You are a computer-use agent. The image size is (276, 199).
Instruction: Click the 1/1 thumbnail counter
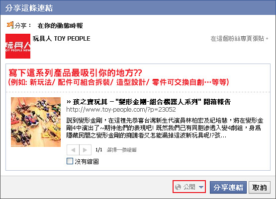(x=99, y=150)
